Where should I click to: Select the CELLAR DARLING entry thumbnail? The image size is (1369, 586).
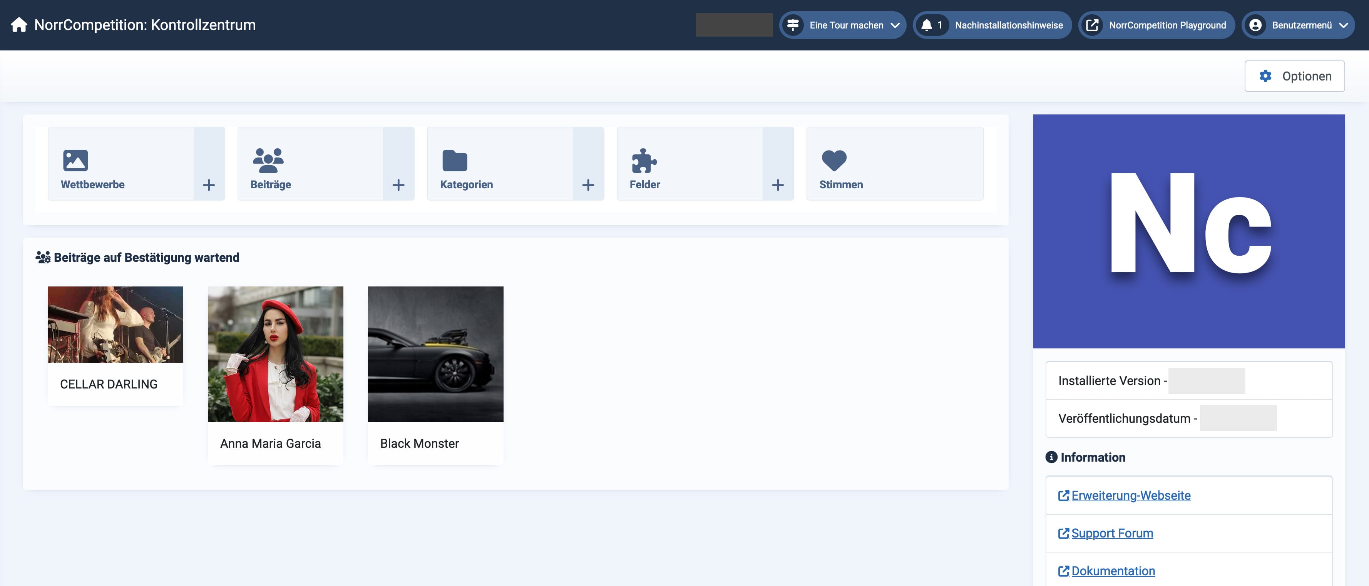pos(115,325)
